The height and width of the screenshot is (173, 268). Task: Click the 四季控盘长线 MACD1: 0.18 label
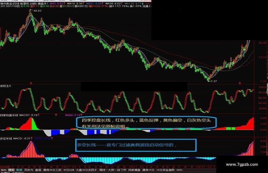click(19, 115)
